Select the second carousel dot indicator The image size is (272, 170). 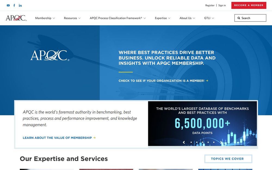point(197,142)
